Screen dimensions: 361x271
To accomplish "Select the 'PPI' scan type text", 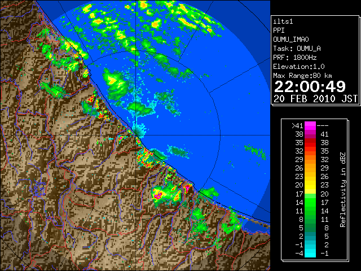I will [x=279, y=30].
